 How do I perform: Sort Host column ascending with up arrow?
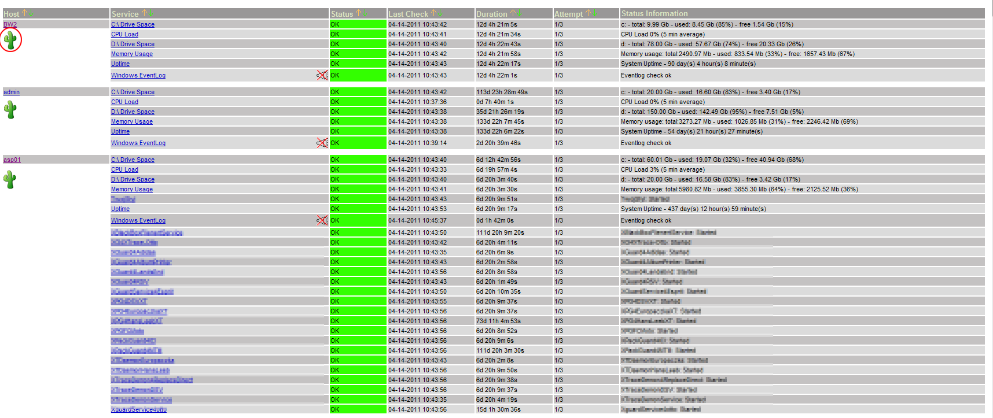click(25, 13)
